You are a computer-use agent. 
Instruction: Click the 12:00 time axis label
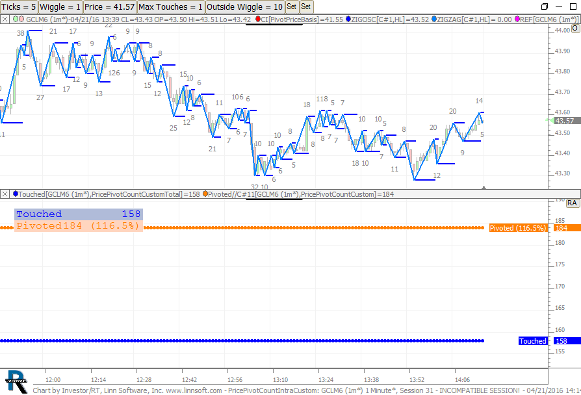[x=53, y=380]
